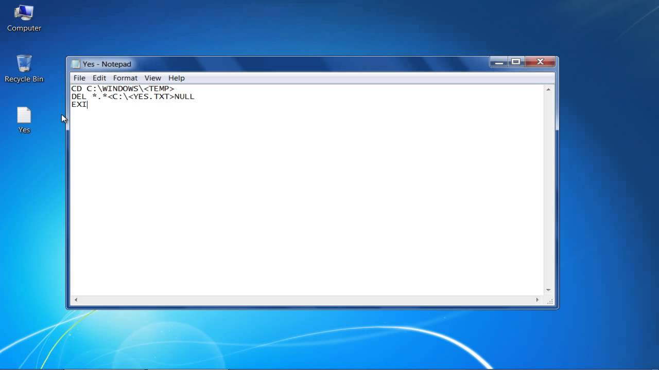Close the Yes - Notepad window

pos(540,62)
